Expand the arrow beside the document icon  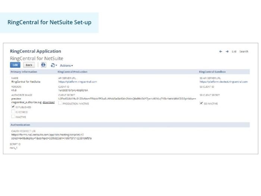(x=56, y=65)
